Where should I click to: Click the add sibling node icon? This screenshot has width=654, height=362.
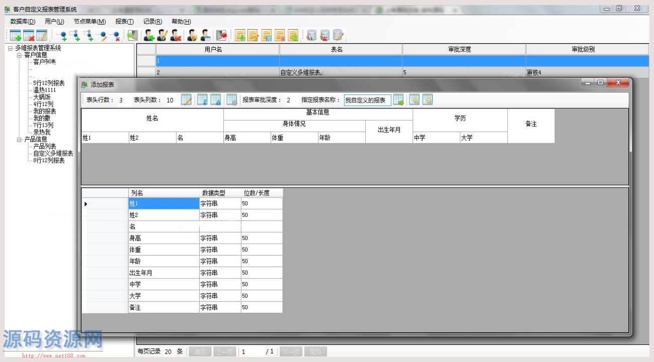click(x=62, y=35)
